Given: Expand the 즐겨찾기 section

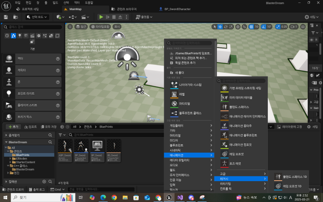Looking at the screenshot, I should (6, 135).
